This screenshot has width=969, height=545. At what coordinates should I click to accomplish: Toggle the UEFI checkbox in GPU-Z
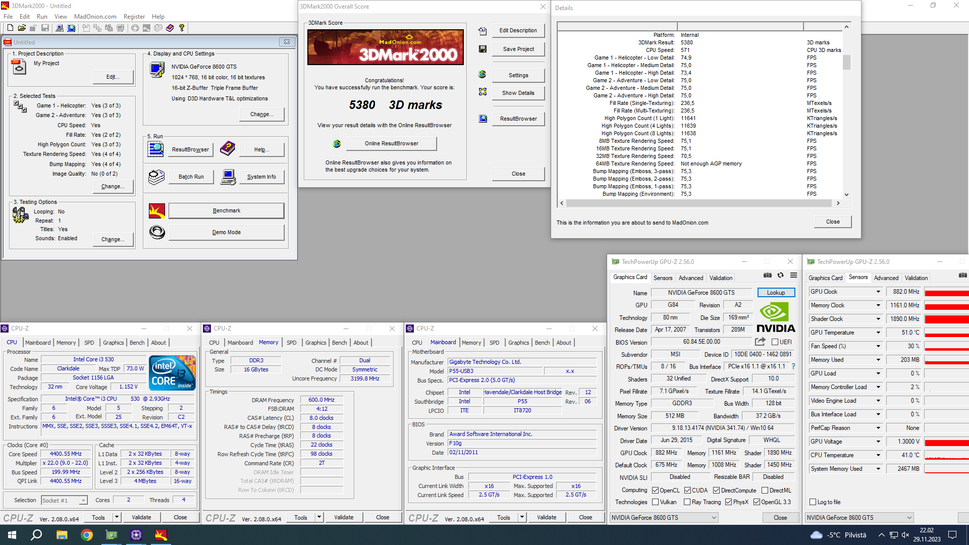(775, 342)
